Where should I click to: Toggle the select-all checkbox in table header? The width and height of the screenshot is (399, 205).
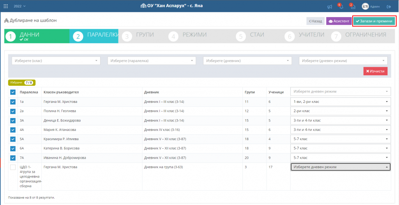[13, 92]
